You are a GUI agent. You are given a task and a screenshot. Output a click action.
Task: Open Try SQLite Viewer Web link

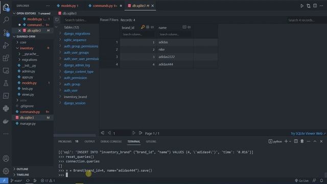pos(308,133)
